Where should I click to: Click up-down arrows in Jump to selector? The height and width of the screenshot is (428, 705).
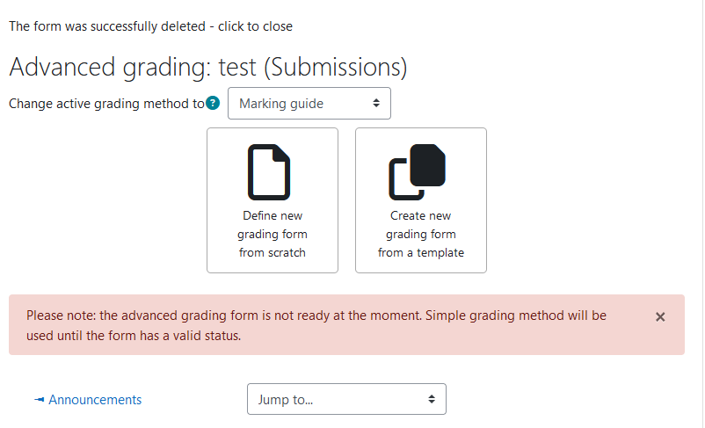(x=432, y=399)
